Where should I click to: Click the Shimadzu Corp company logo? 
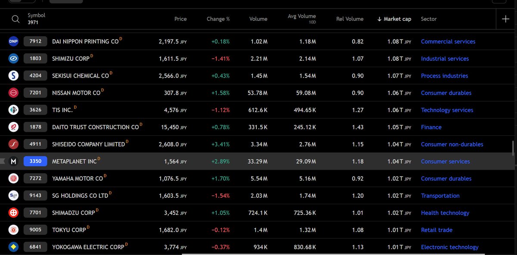point(14,213)
